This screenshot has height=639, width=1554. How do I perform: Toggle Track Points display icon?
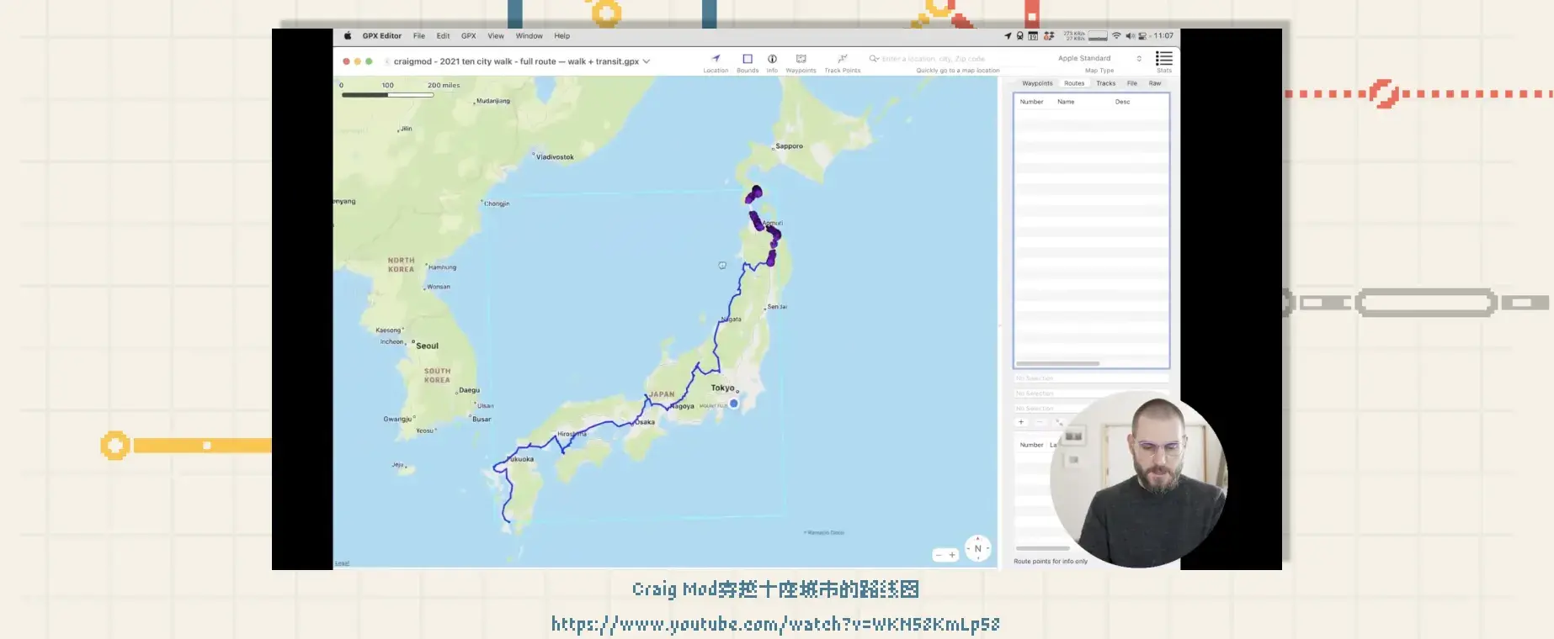click(842, 59)
